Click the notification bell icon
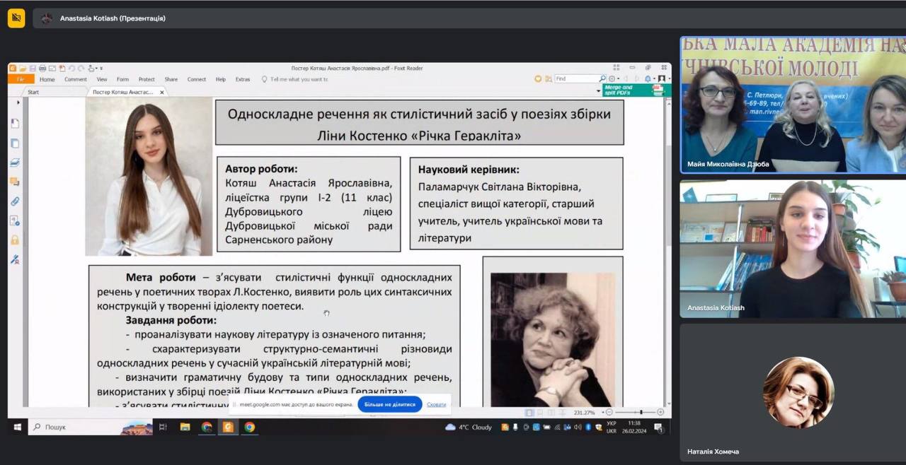The image size is (906, 465). pyautogui.click(x=648, y=78)
